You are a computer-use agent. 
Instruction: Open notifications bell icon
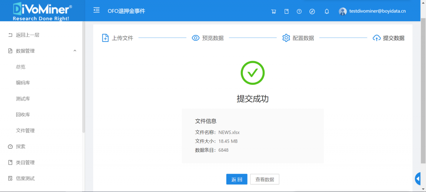pos(327,11)
